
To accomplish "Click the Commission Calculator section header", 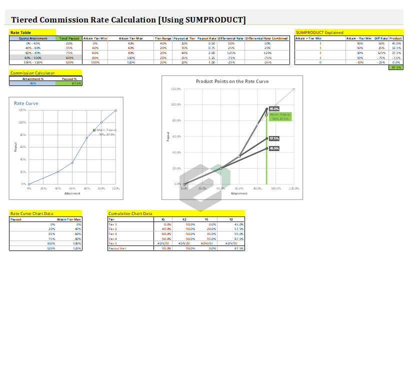I will tap(32, 73).
